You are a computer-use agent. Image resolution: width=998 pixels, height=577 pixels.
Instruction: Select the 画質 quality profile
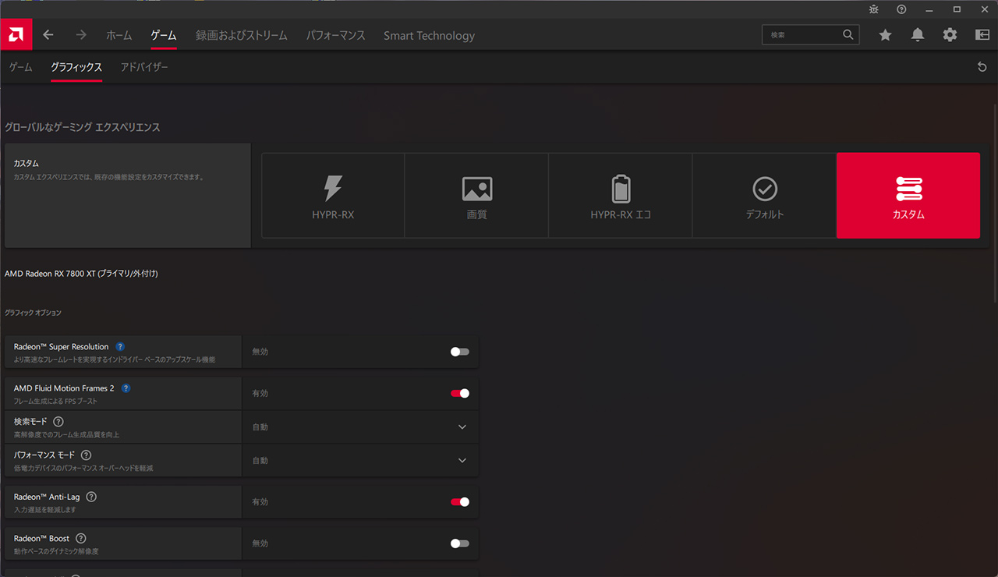point(476,196)
